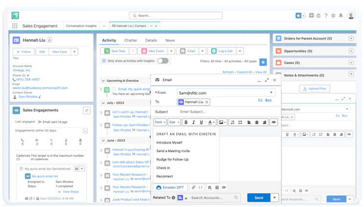Click the Sales Engagements refresh icon
The image size is (364, 207).
click(87, 111)
